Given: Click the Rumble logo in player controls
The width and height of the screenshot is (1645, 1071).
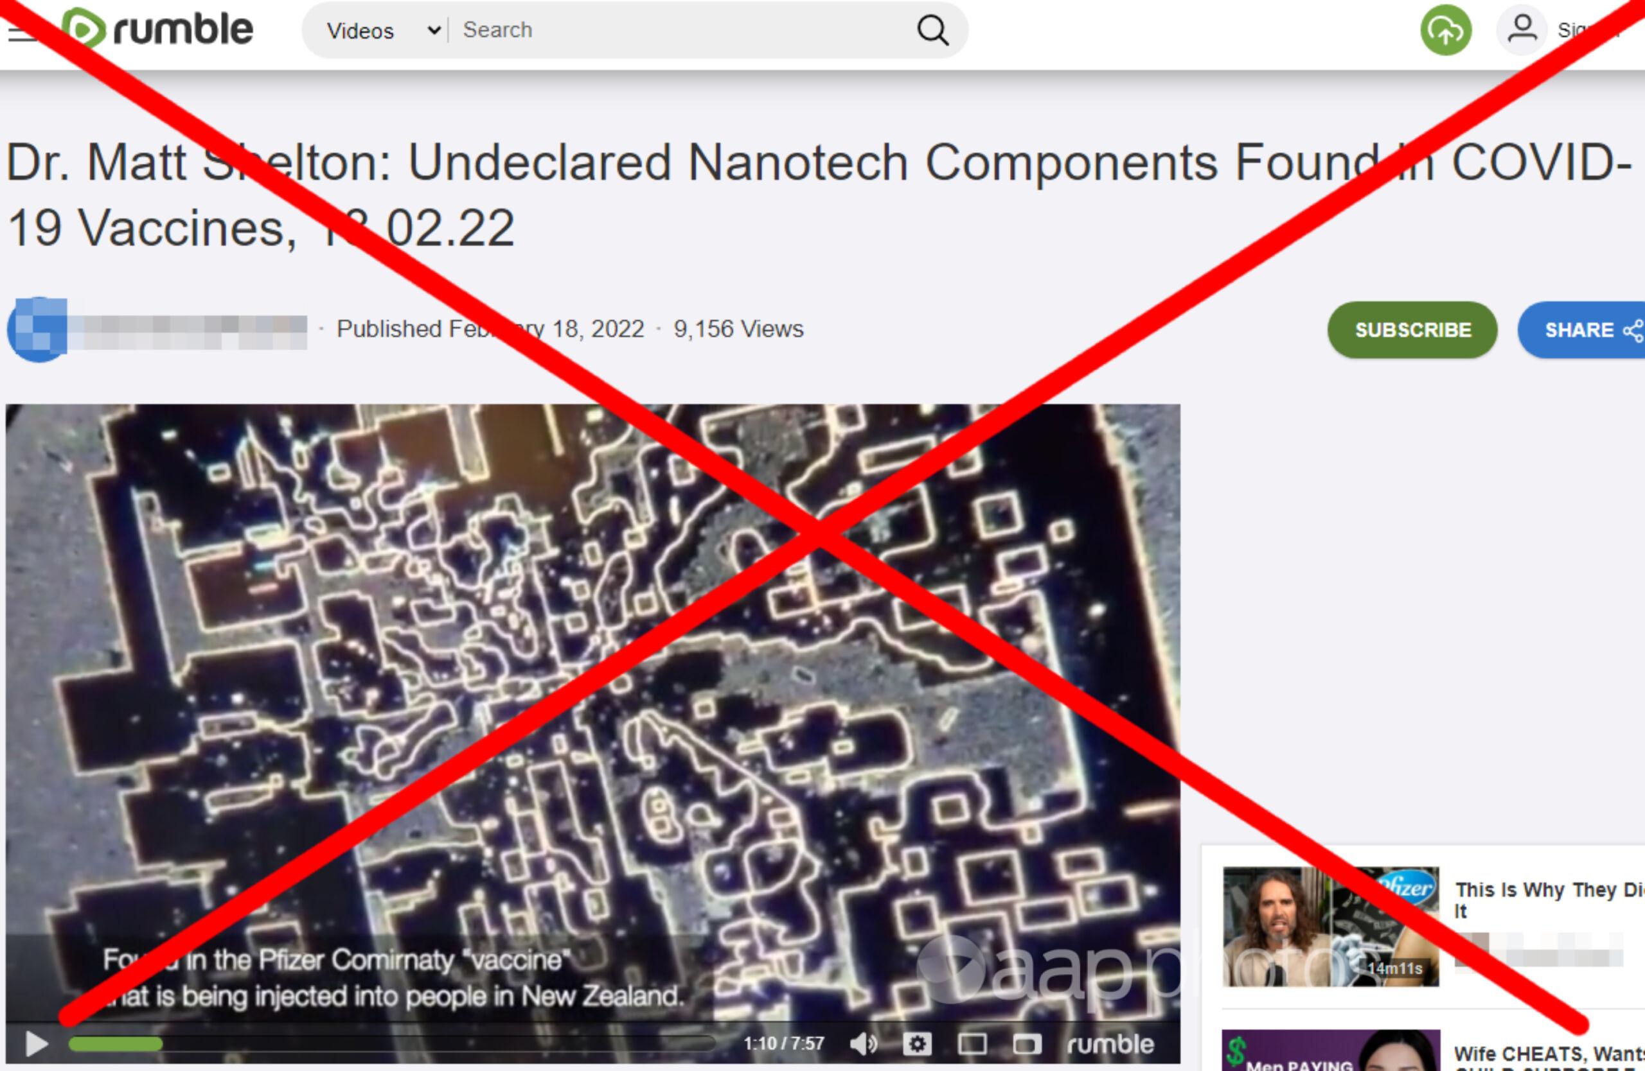Looking at the screenshot, I should [x=1110, y=1043].
